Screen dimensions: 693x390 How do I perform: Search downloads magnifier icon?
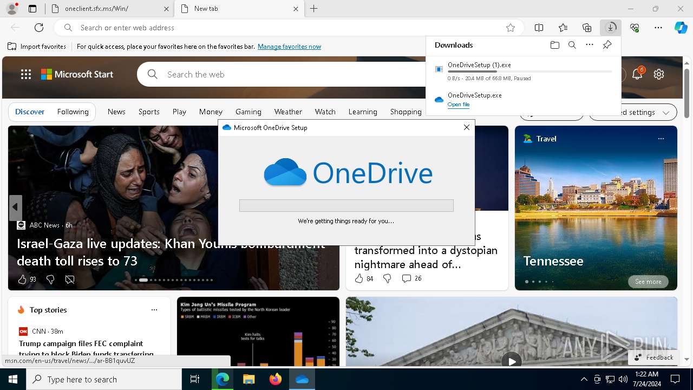(572, 45)
